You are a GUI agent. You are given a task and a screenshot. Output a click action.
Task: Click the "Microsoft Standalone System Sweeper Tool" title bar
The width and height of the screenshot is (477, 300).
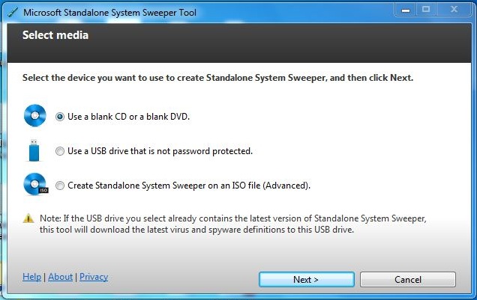109,13
